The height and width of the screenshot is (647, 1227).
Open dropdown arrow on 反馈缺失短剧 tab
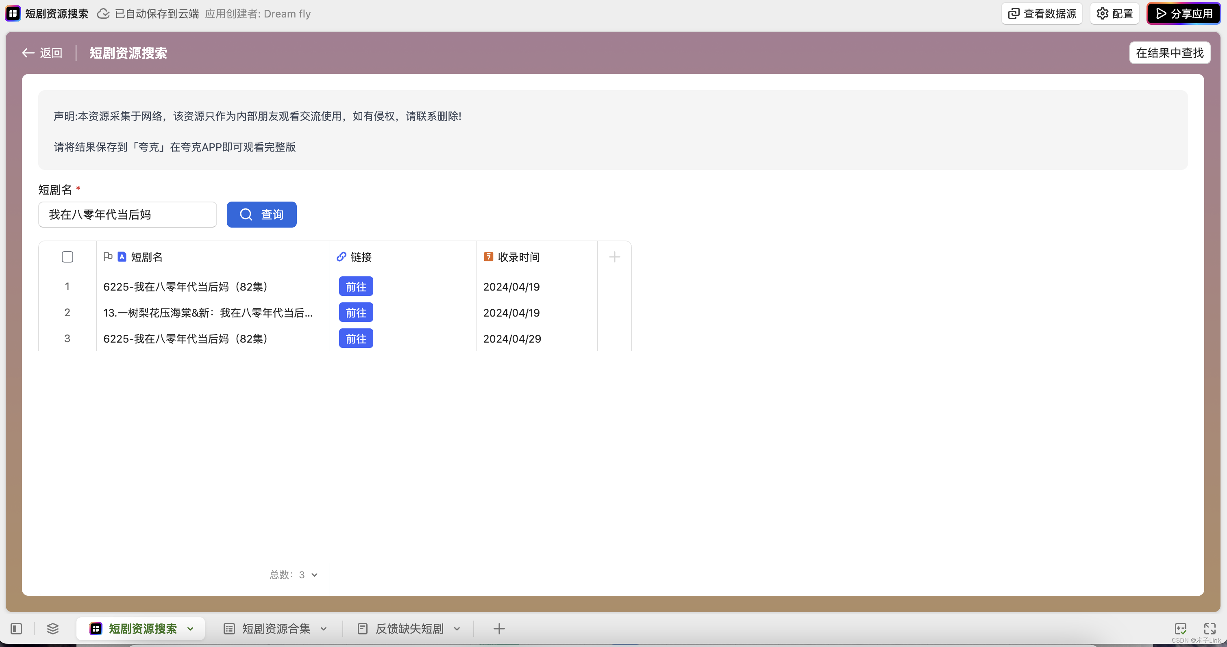(x=457, y=628)
